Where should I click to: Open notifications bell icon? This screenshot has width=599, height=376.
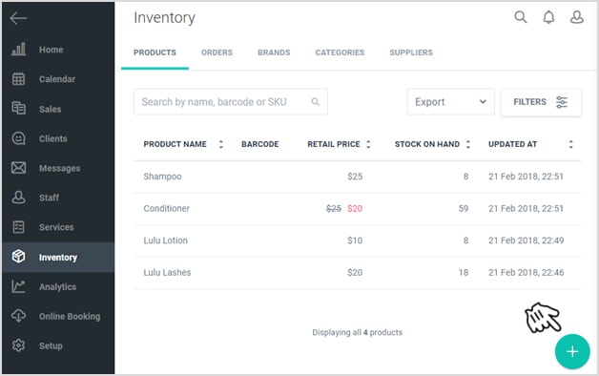coord(549,17)
